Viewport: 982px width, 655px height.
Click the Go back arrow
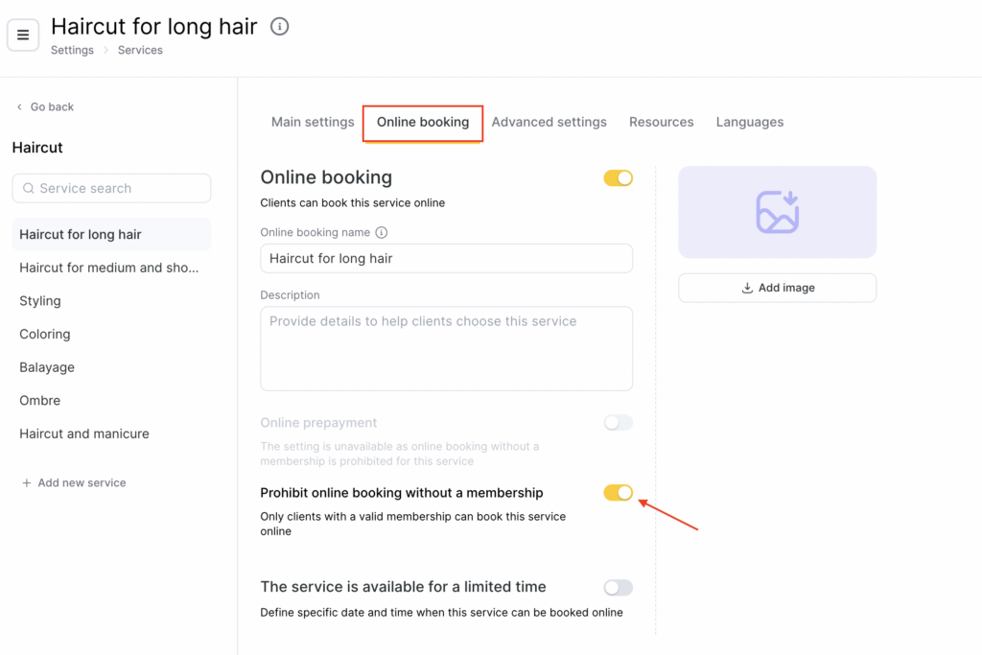tap(19, 107)
